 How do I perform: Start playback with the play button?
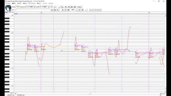(x=62, y=10)
